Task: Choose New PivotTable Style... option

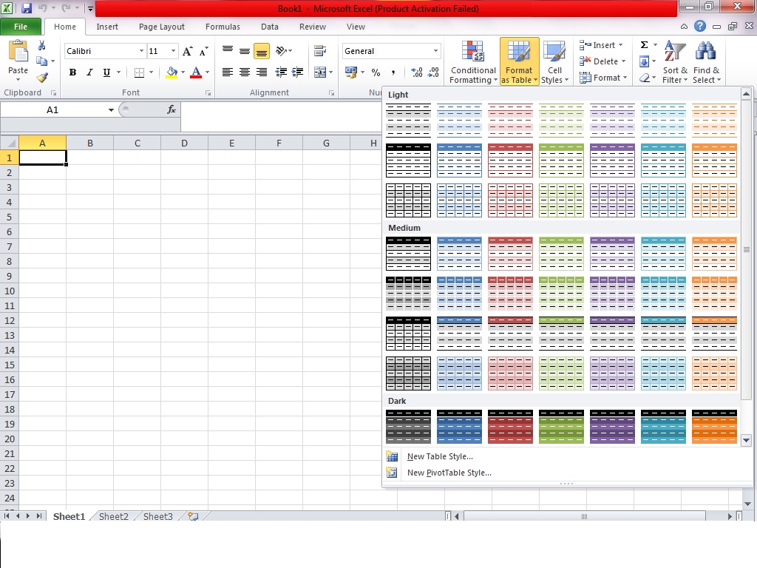Action: coord(567,473)
